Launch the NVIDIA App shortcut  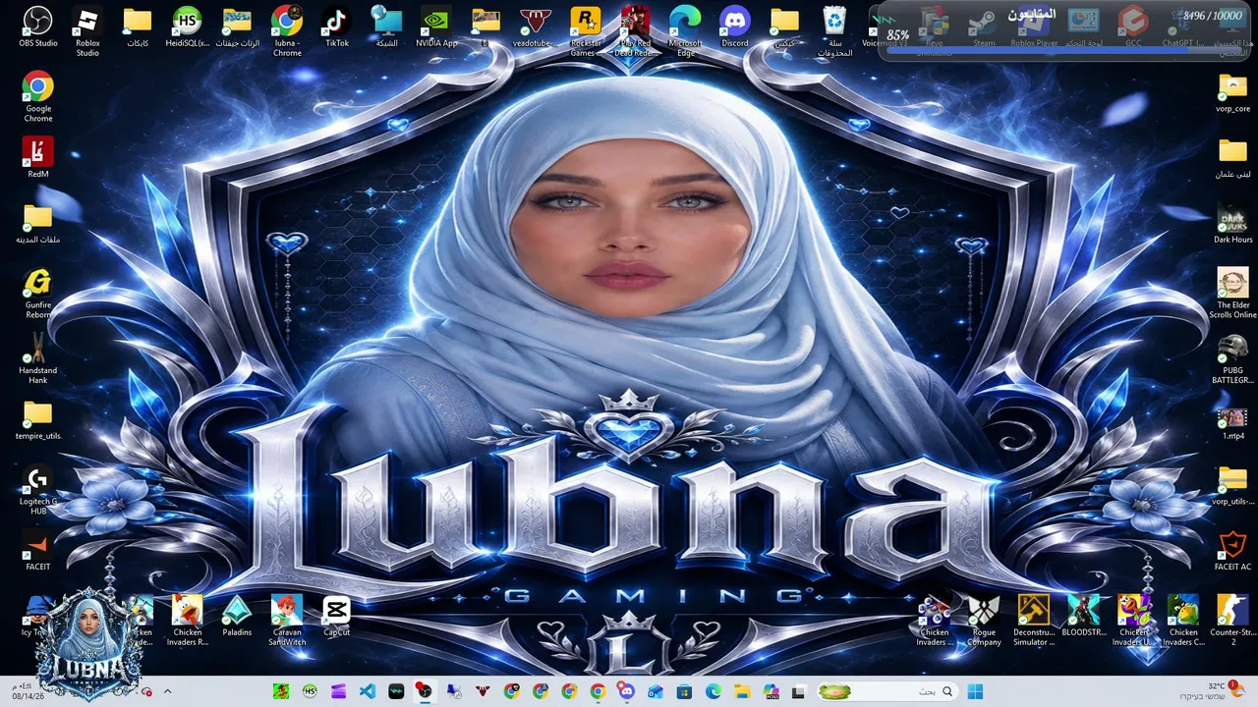coord(436,27)
